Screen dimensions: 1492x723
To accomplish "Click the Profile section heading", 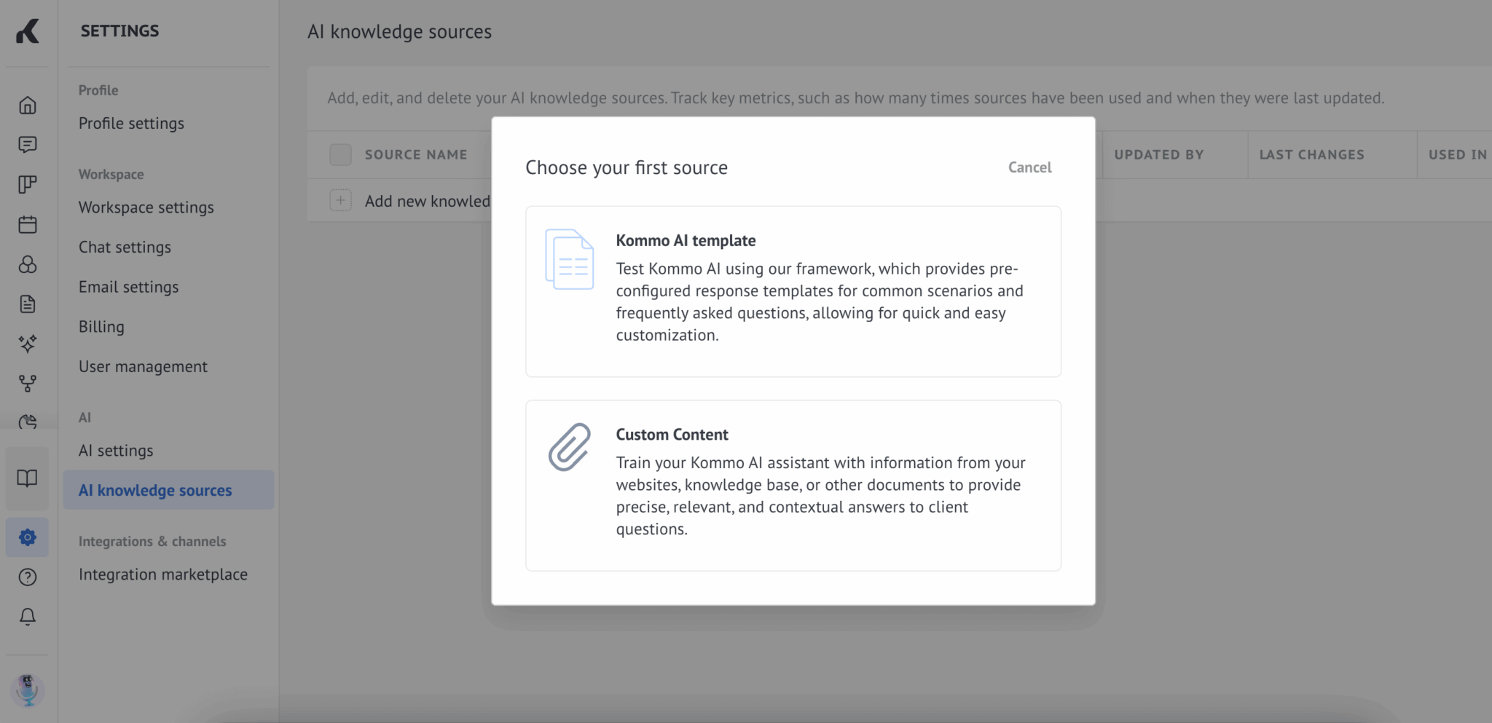I will tap(98, 90).
